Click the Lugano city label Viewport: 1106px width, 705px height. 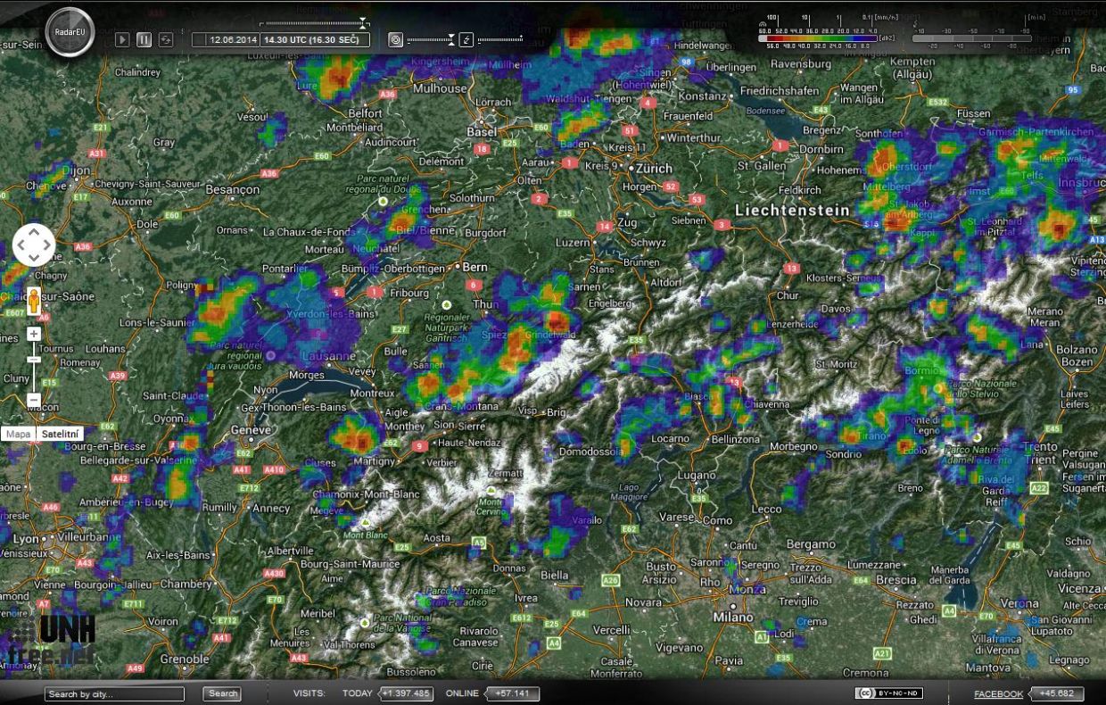697,476
